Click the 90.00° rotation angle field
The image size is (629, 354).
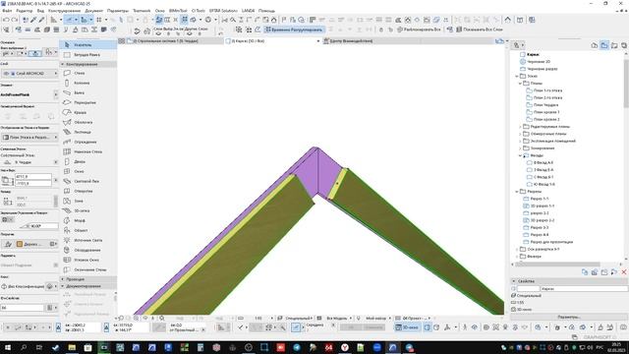(39, 226)
